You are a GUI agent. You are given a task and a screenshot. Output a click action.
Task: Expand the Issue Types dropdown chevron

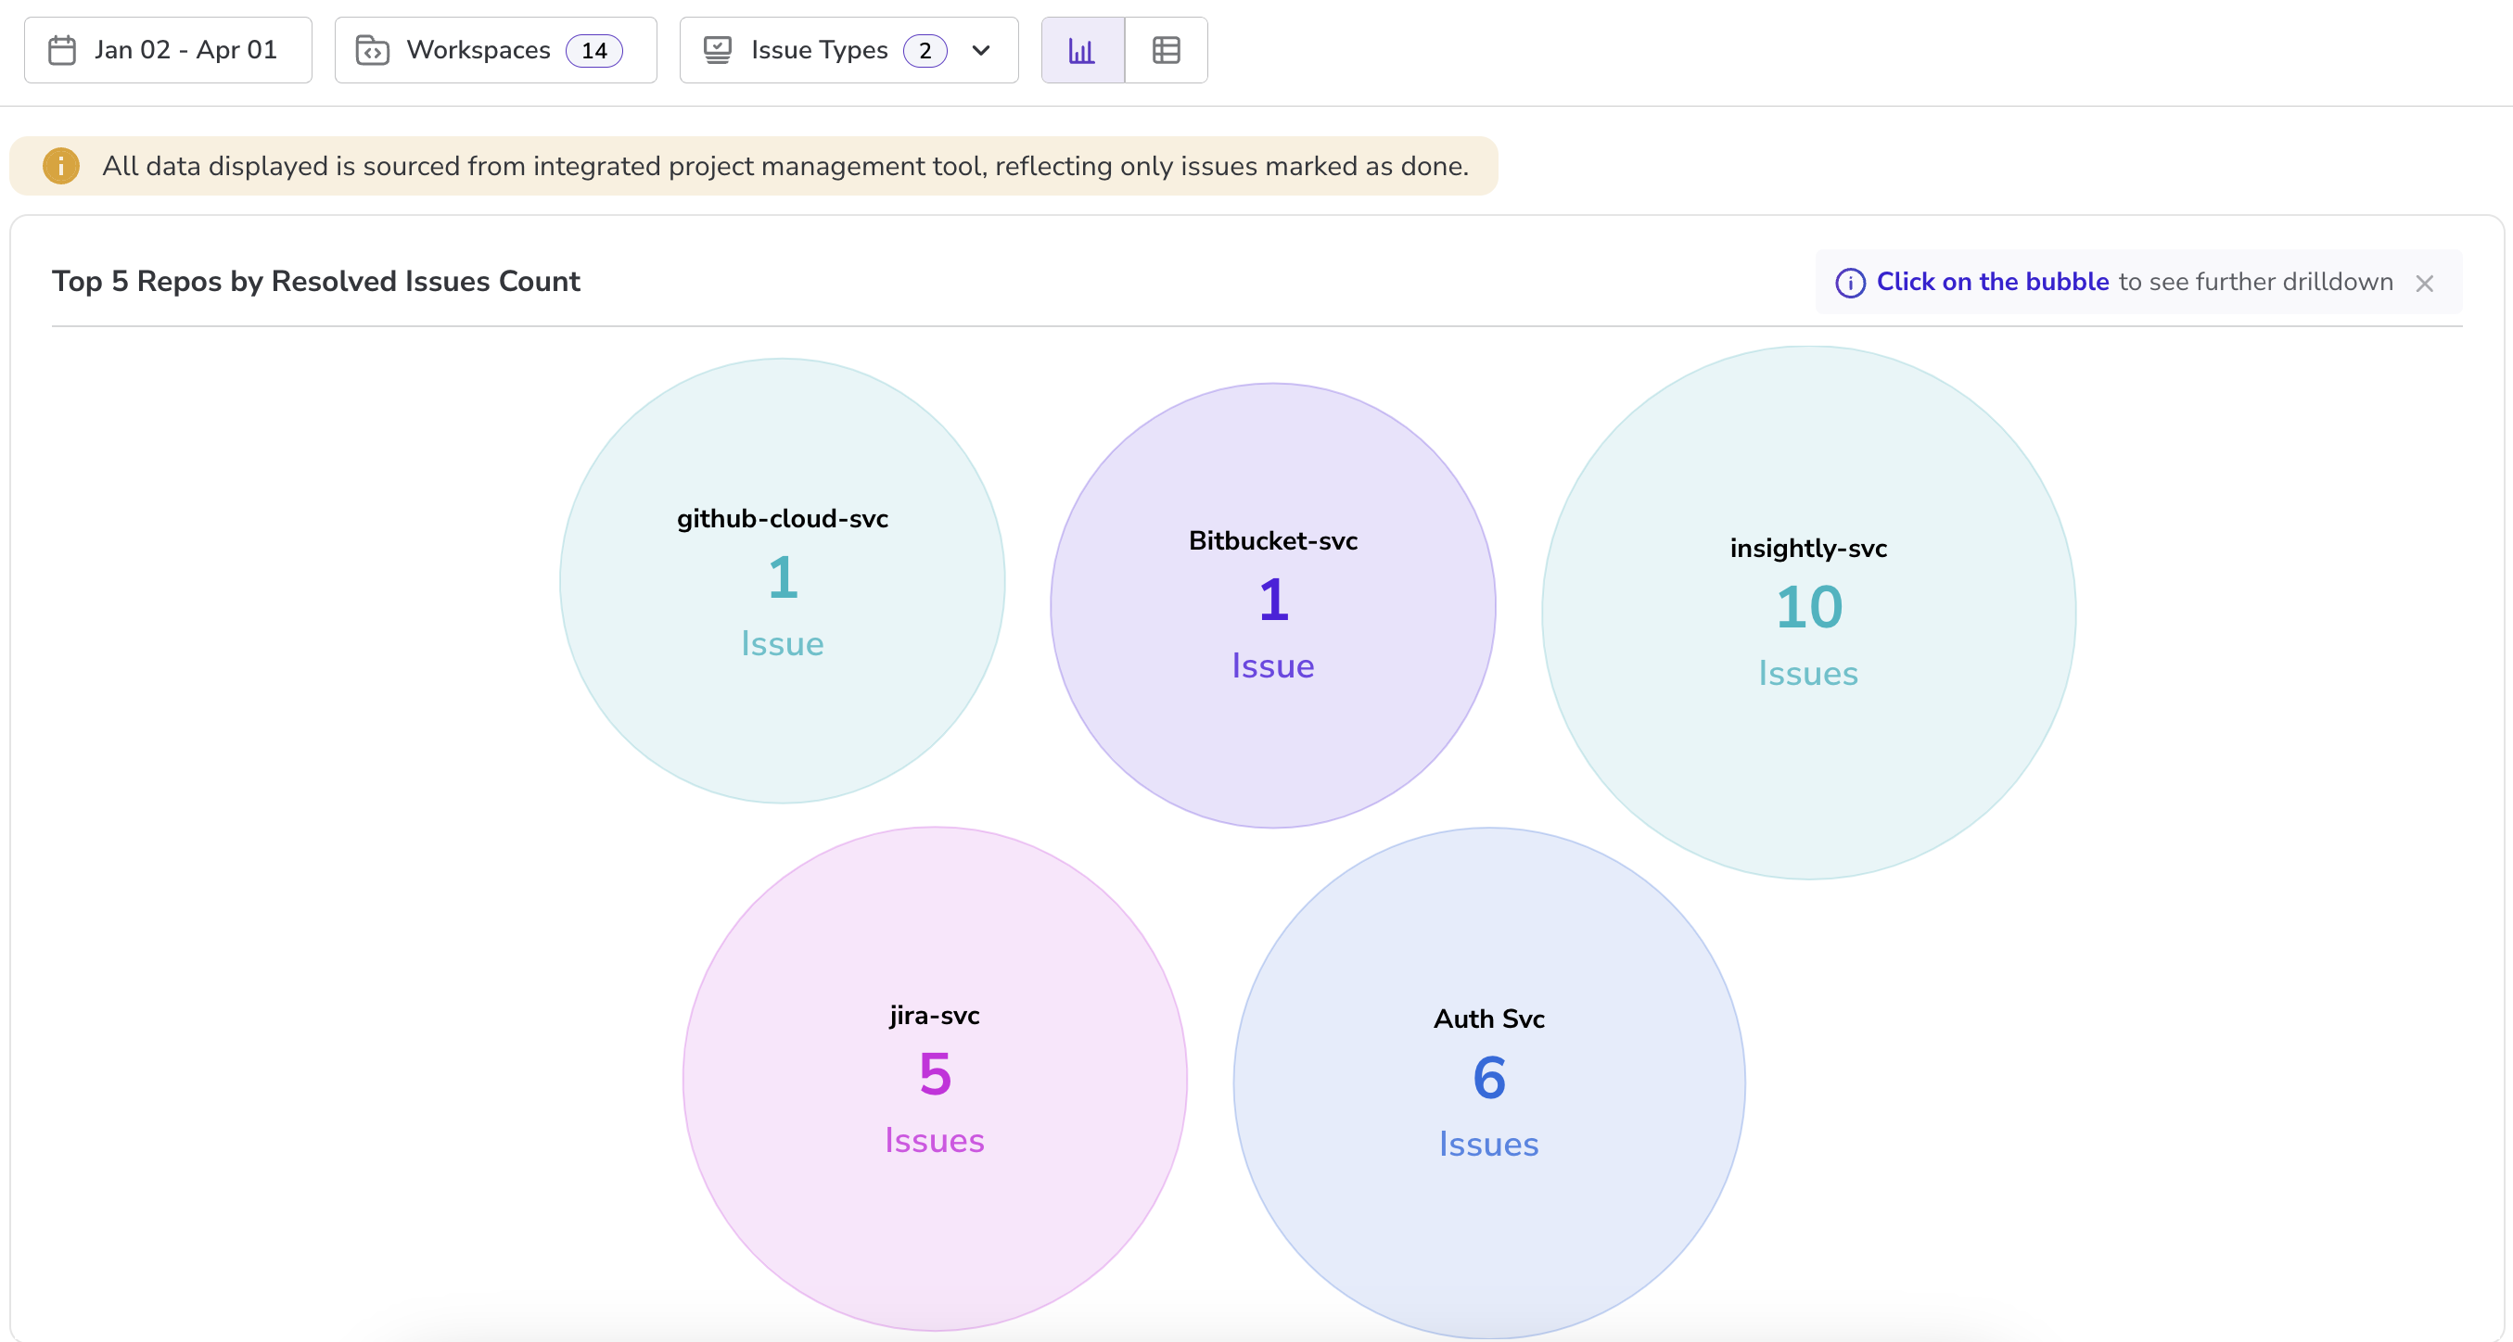pos(981,50)
